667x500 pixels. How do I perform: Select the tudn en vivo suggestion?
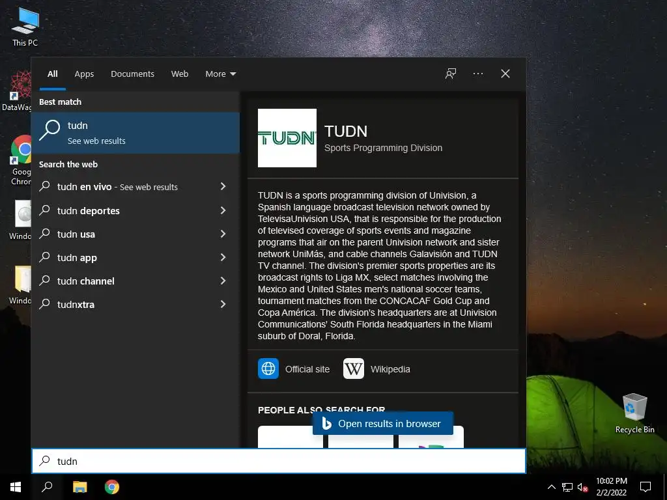tap(135, 187)
